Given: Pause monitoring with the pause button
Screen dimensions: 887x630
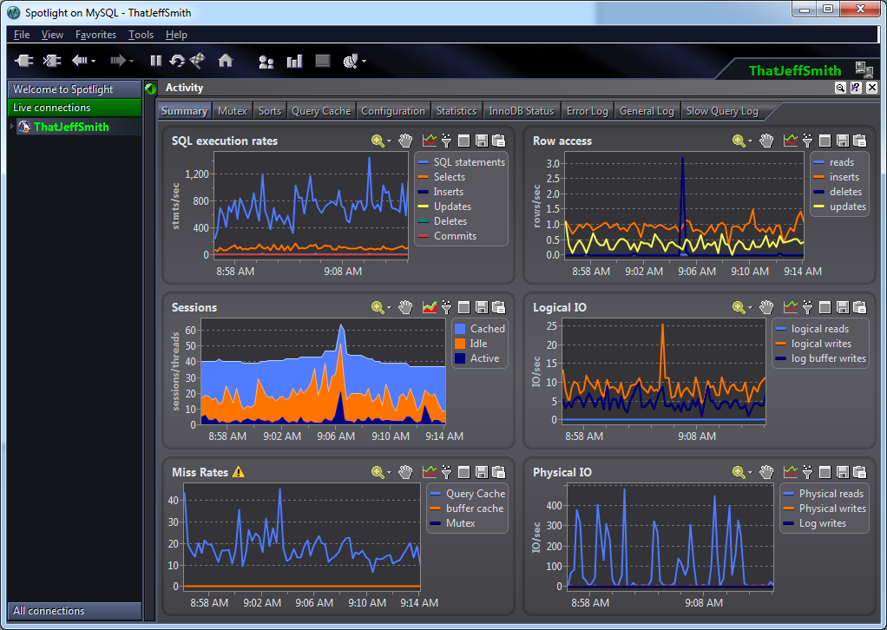Looking at the screenshot, I should click(x=156, y=61).
